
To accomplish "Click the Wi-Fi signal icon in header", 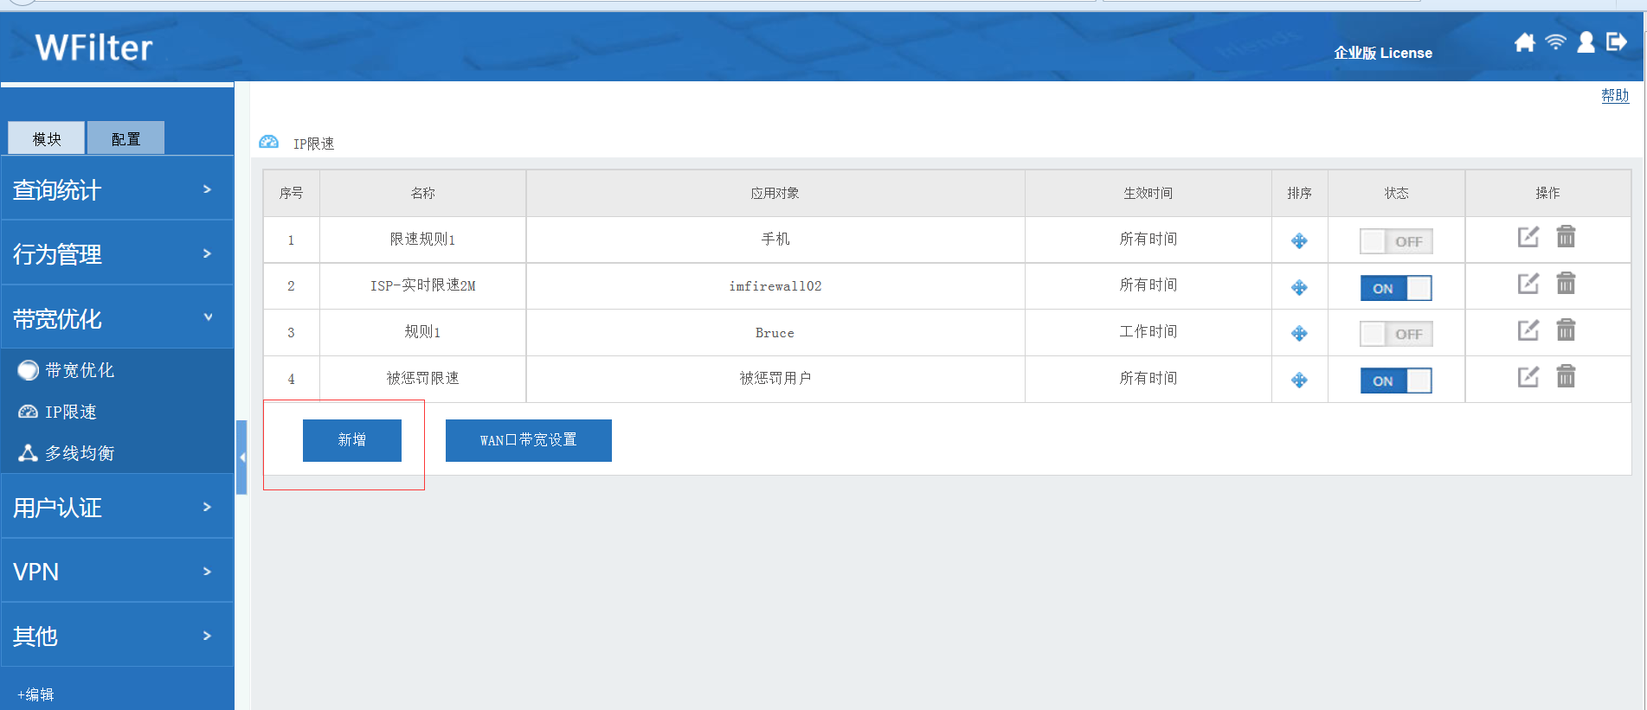I will [1555, 42].
